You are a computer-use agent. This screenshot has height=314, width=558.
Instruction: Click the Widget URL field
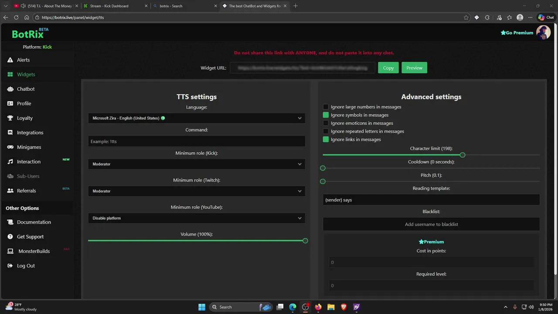coord(303,68)
